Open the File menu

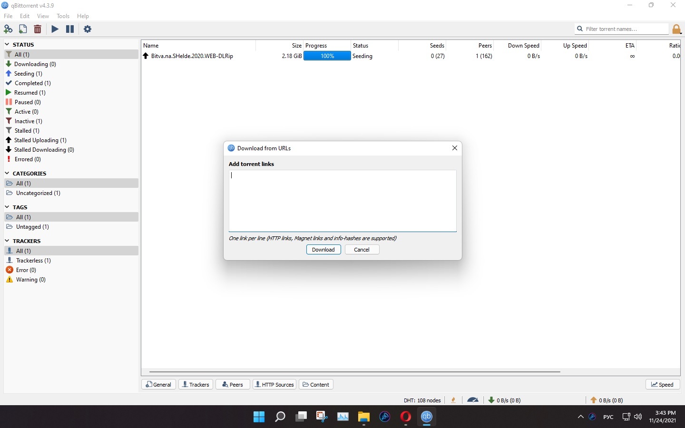coord(8,16)
